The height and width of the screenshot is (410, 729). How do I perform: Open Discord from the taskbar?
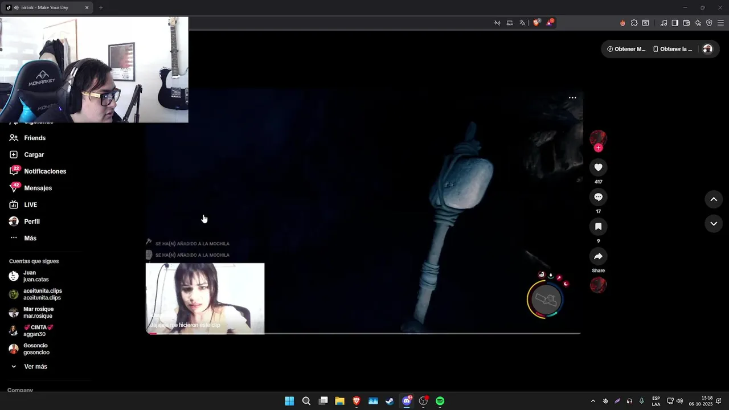[x=407, y=401]
